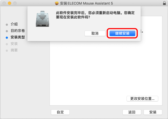The height and width of the screenshot is (119, 168).
Task: Click the window title 安装 ELECOM Mouse Assistant 5
Action: coord(86,3)
